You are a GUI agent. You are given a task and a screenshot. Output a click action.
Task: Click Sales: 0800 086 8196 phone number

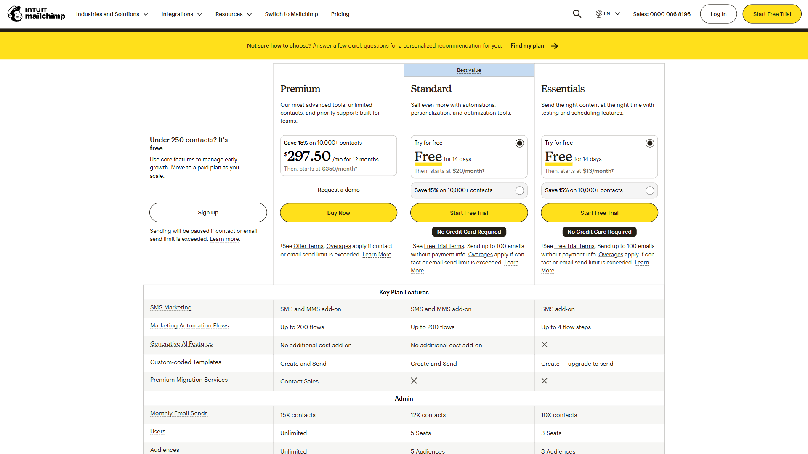pyautogui.click(x=662, y=14)
